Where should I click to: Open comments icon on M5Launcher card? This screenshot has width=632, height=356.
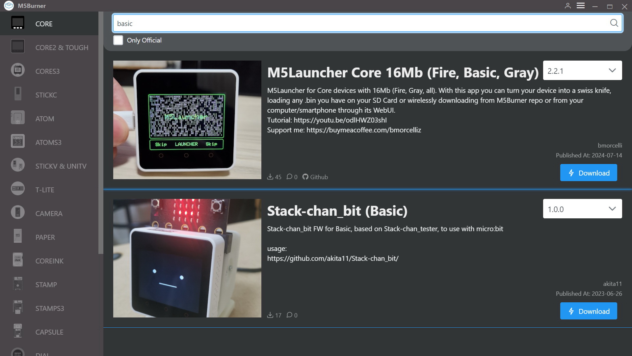pyautogui.click(x=289, y=177)
